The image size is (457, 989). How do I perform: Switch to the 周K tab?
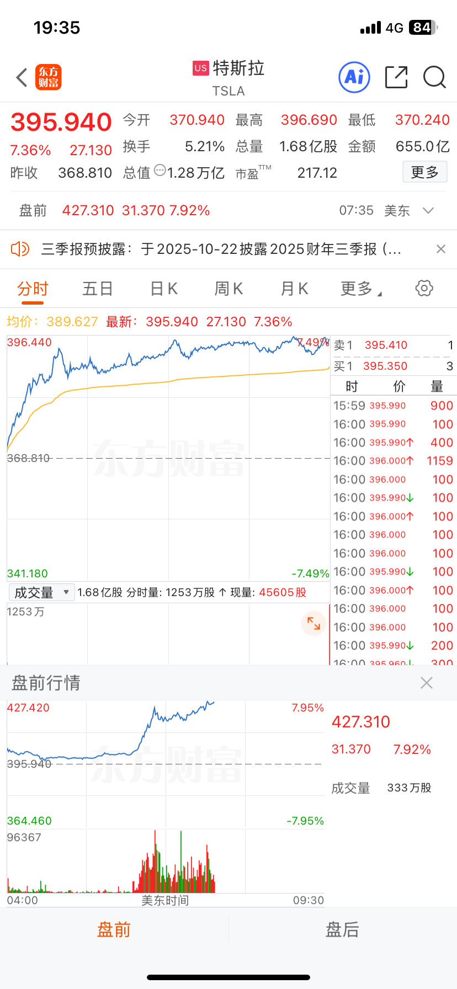[x=228, y=288]
